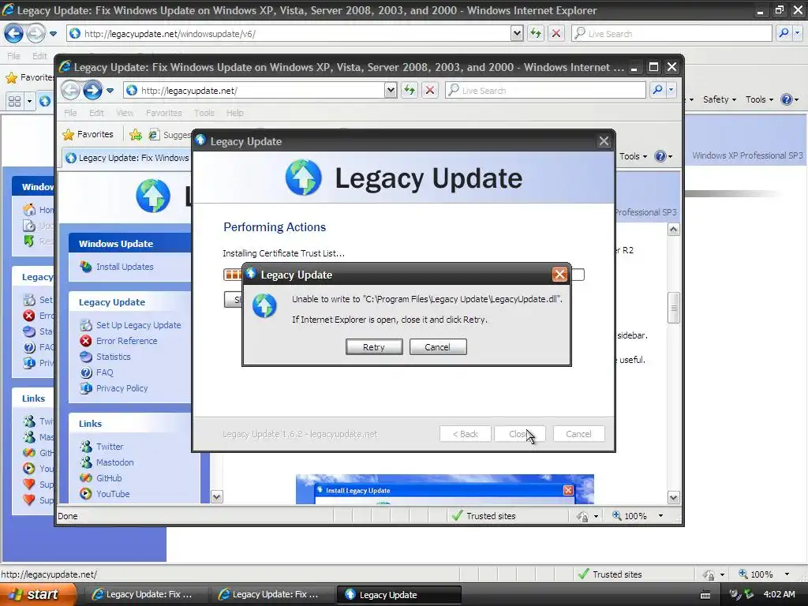808x606 pixels.
Task: Click the installer's Back button
Action: click(x=465, y=434)
